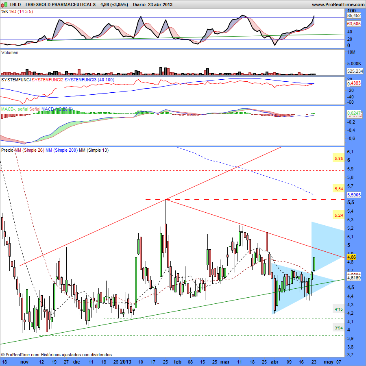The height and width of the screenshot is (366, 366).
Task: Click the MM (Simple 13) moving average label
Action: pos(94,150)
